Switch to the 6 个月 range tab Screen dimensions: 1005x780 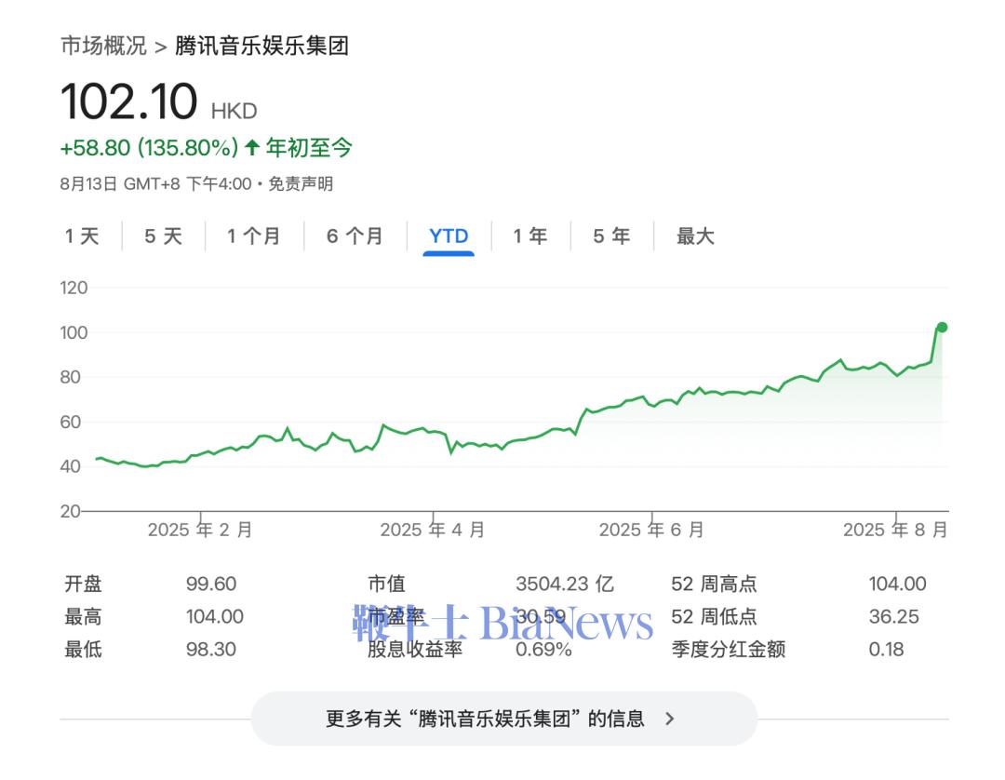[355, 235]
